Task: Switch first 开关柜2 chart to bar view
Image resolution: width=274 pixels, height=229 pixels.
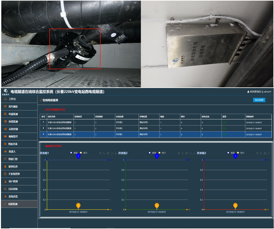Action: (186, 153)
